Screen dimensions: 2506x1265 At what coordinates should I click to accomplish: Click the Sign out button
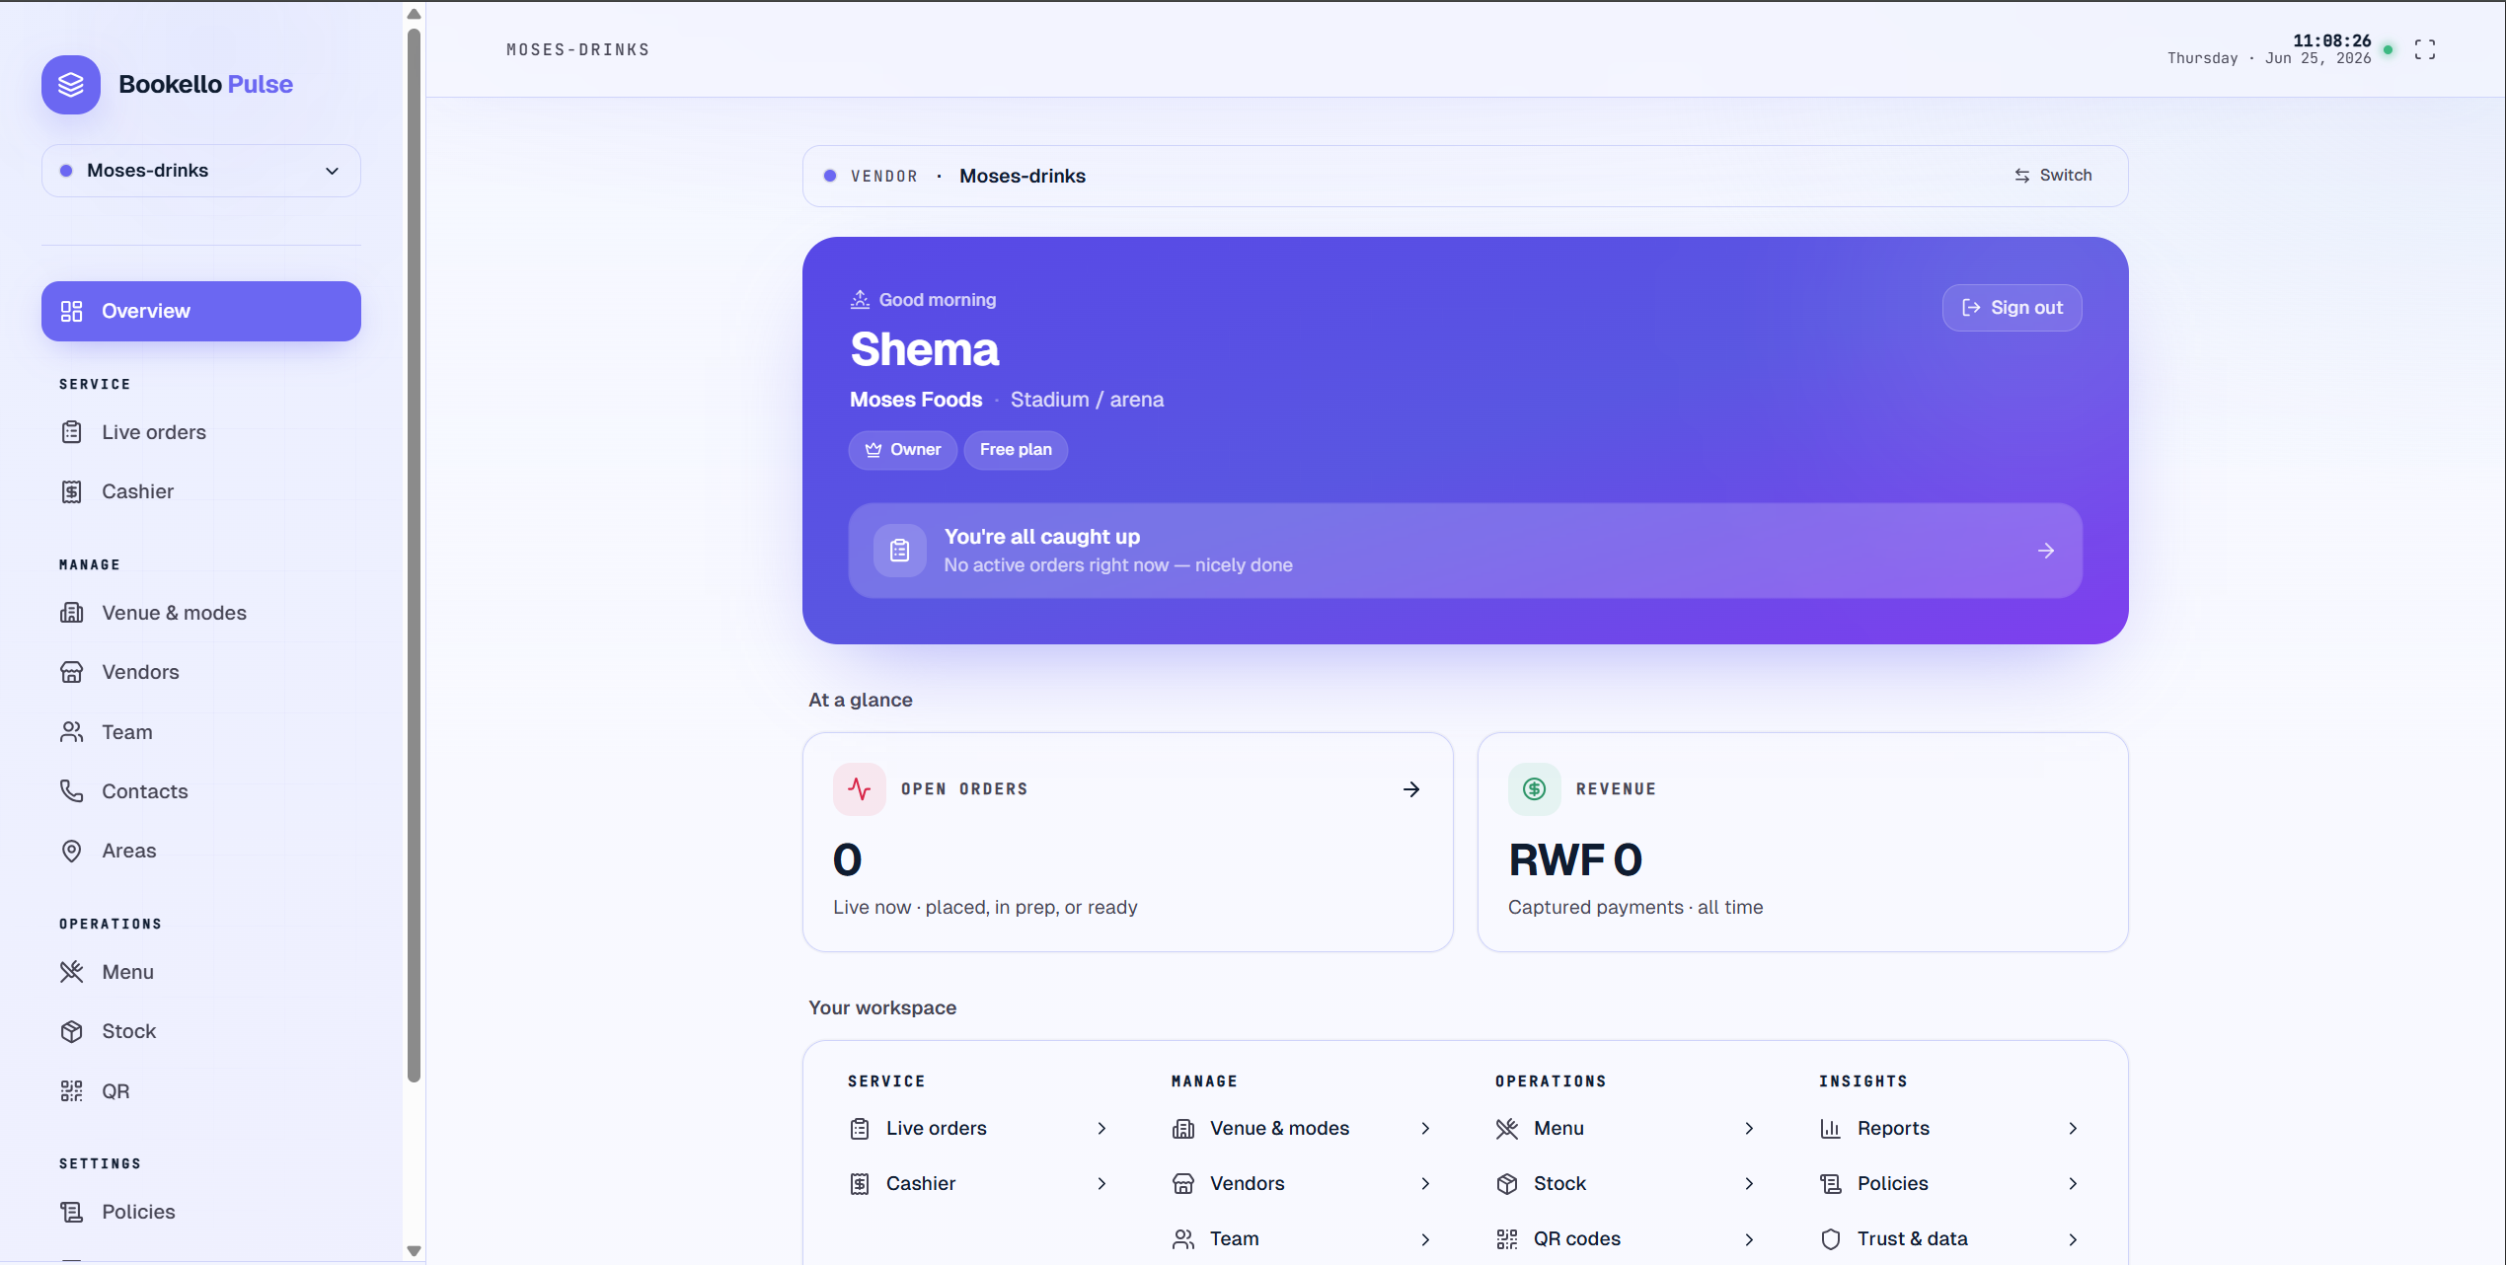2012,308
